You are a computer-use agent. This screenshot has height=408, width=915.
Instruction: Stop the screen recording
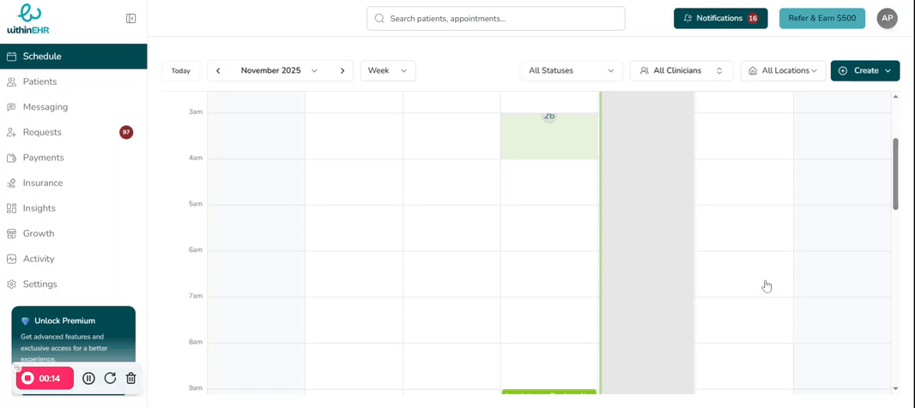coord(27,378)
